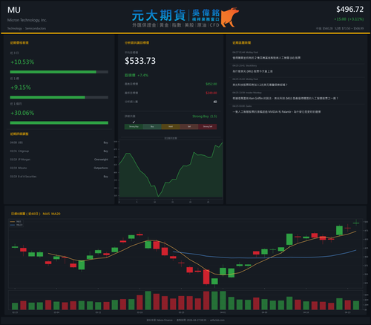Click the Citigroup rating row
The image size is (371, 325).
(59, 151)
